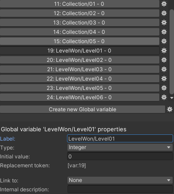
Task: Select variable 13: Collection/03 - 0
Action: (x=79, y=23)
